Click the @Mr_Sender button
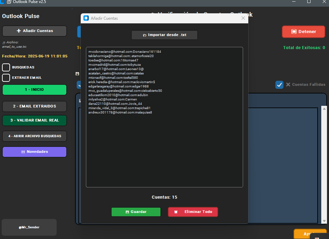This screenshot has width=329, height=239. [29, 227]
